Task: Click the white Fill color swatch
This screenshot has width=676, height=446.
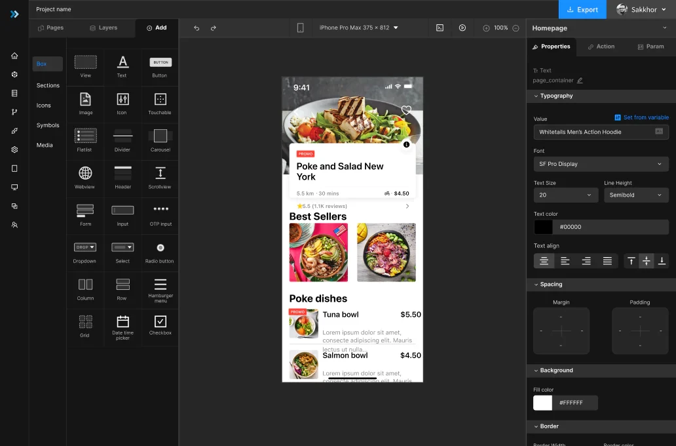Action: [x=542, y=403]
